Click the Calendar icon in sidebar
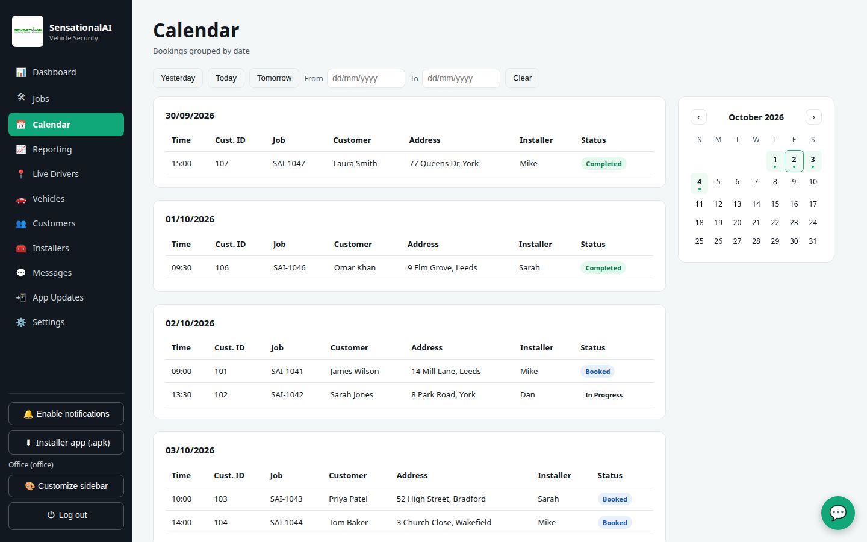 (21, 125)
